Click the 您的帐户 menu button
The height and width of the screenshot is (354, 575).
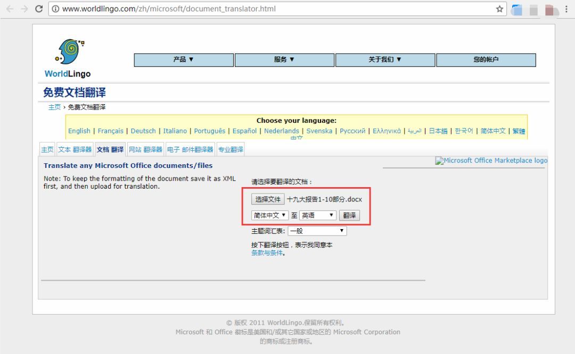pyautogui.click(x=486, y=60)
